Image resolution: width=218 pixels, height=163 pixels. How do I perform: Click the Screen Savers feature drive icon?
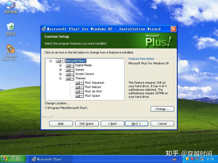[x=68, y=74]
